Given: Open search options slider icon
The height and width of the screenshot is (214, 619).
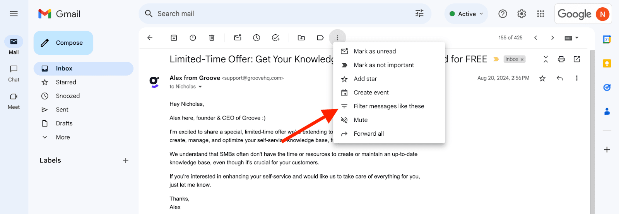Looking at the screenshot, I should pos(419,14).
